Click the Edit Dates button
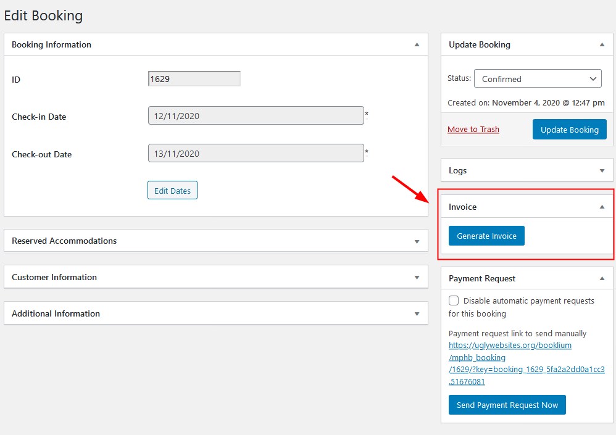This screenshot has width=616, height=435. (172, 191)
